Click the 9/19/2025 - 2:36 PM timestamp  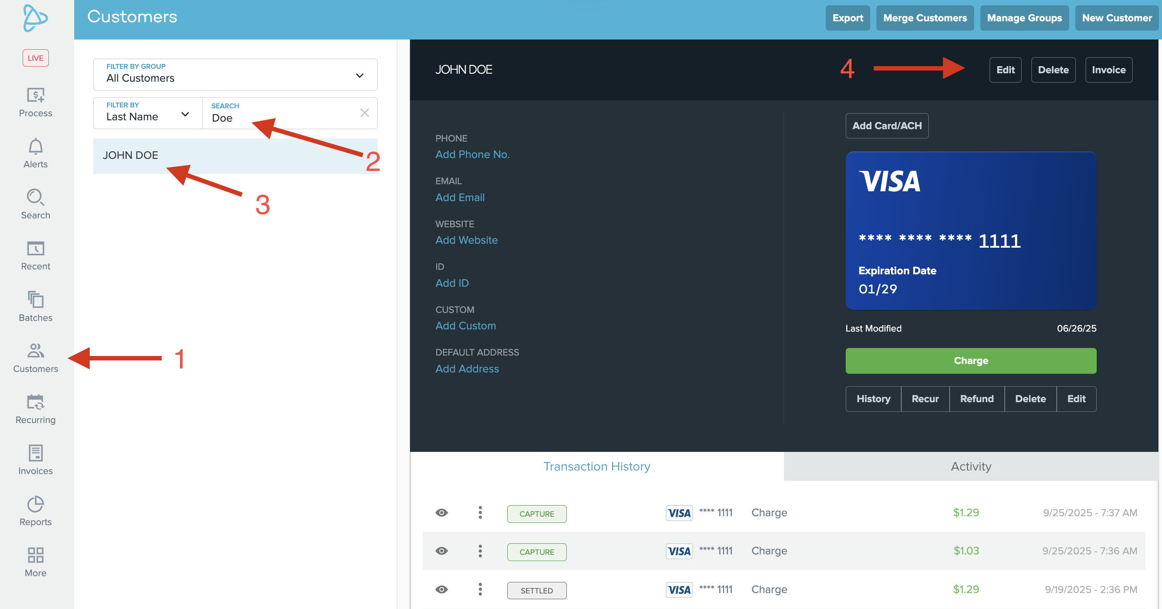(1091, 589)
